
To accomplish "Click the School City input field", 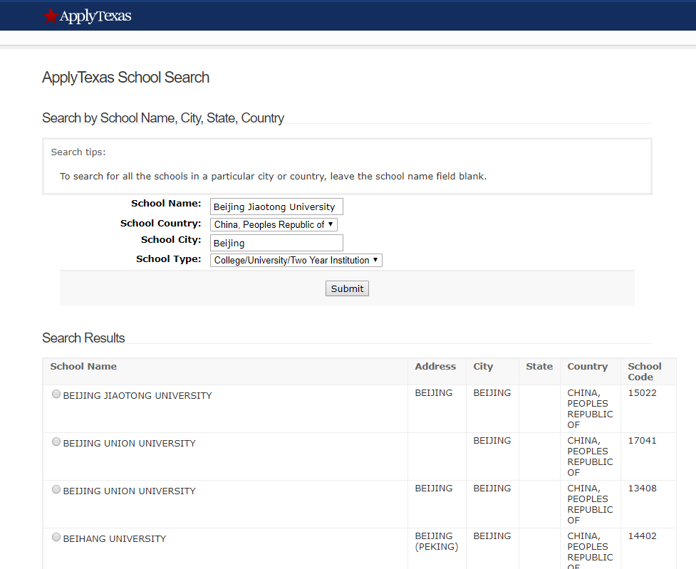I will pos(276,243).
